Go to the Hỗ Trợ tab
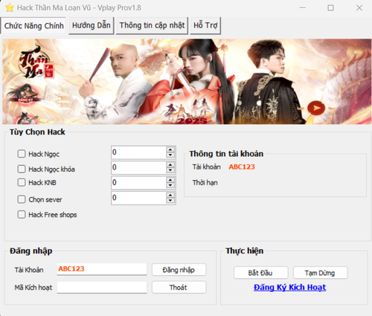372x316 pixels. click(205, 25)
